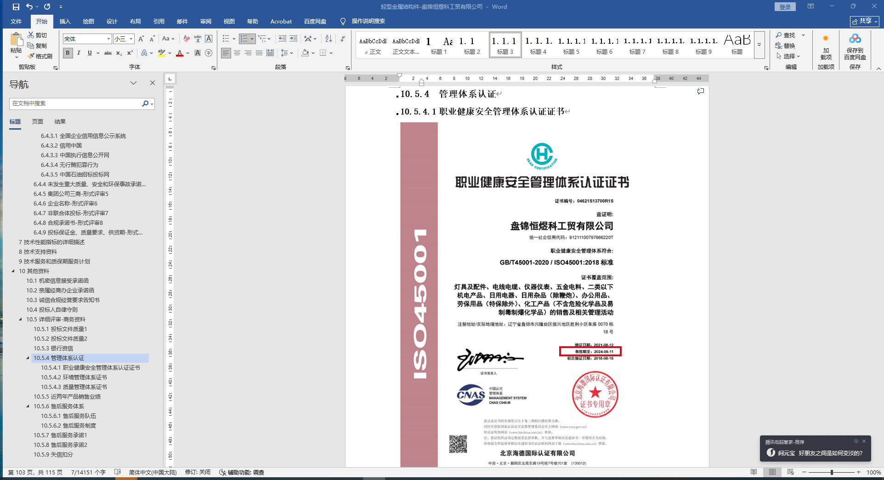Insert an enclosed character using the circled 字 icon

click(x=209, y=53)
